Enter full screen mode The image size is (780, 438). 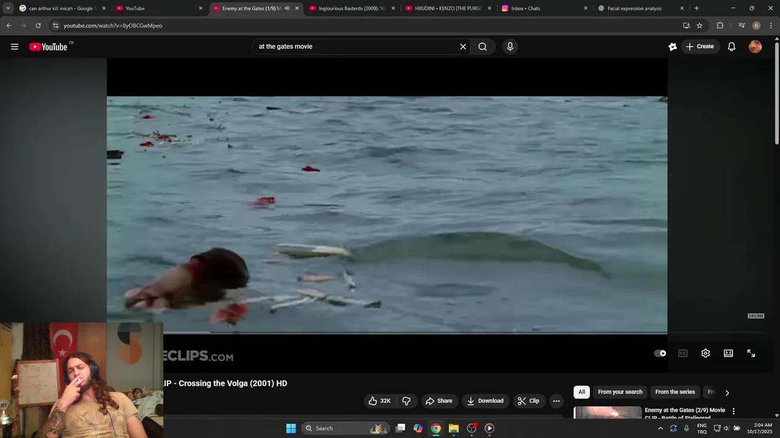751,353
